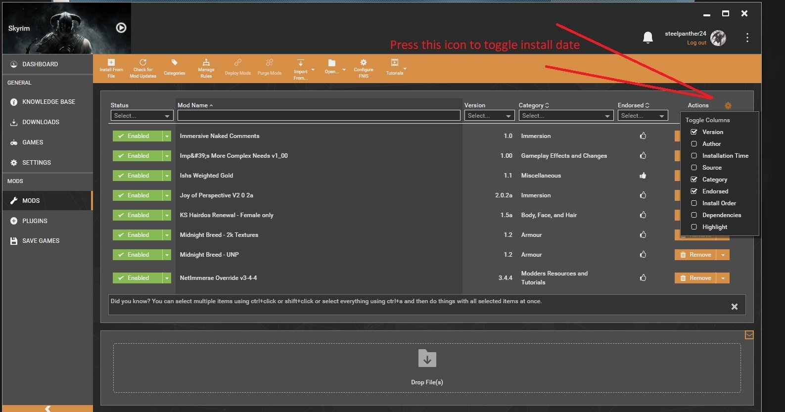785x412 pixels.
Task: Open the Version filter dropdown
Action: tap(490, 116)
